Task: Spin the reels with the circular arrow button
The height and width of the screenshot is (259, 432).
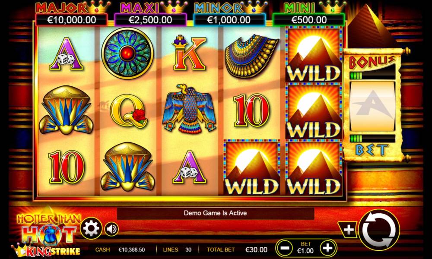Action: pos(379,230)
